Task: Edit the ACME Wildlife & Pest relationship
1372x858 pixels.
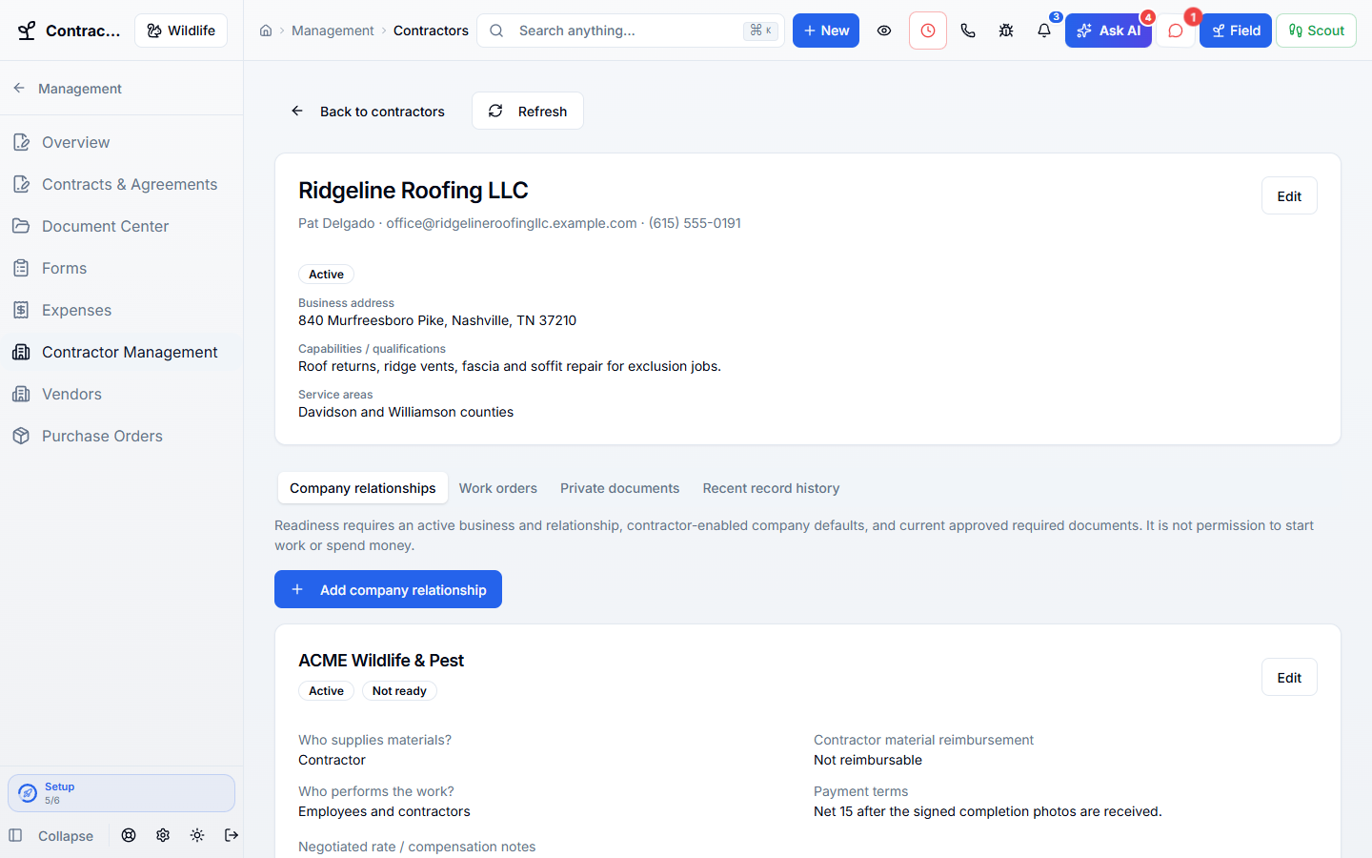Action: tap(1289, 677)
